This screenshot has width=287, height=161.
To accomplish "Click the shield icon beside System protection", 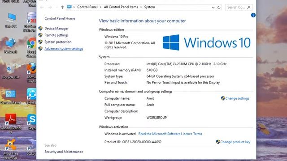I will (x=40, y=42).
